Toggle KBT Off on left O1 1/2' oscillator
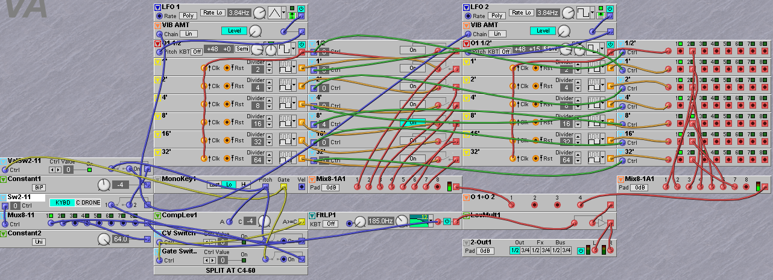 pos(197,51)
